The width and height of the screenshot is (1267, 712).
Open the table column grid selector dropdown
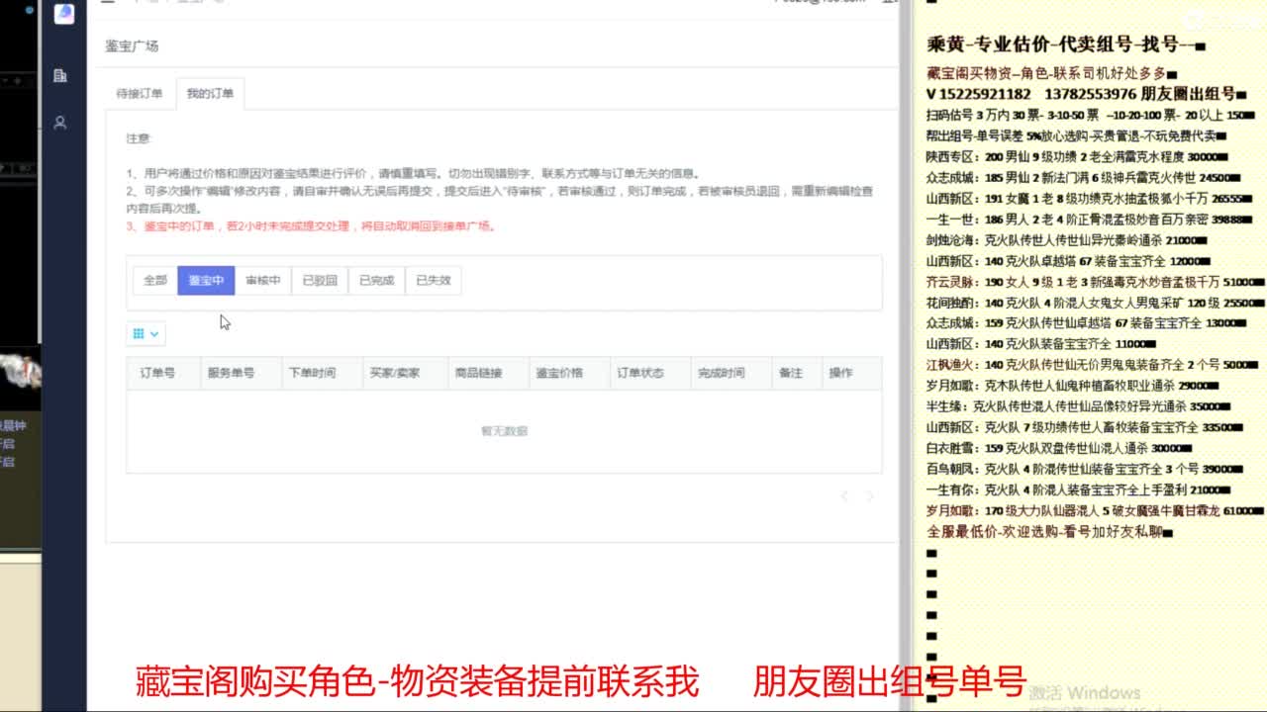click(146, 334)
